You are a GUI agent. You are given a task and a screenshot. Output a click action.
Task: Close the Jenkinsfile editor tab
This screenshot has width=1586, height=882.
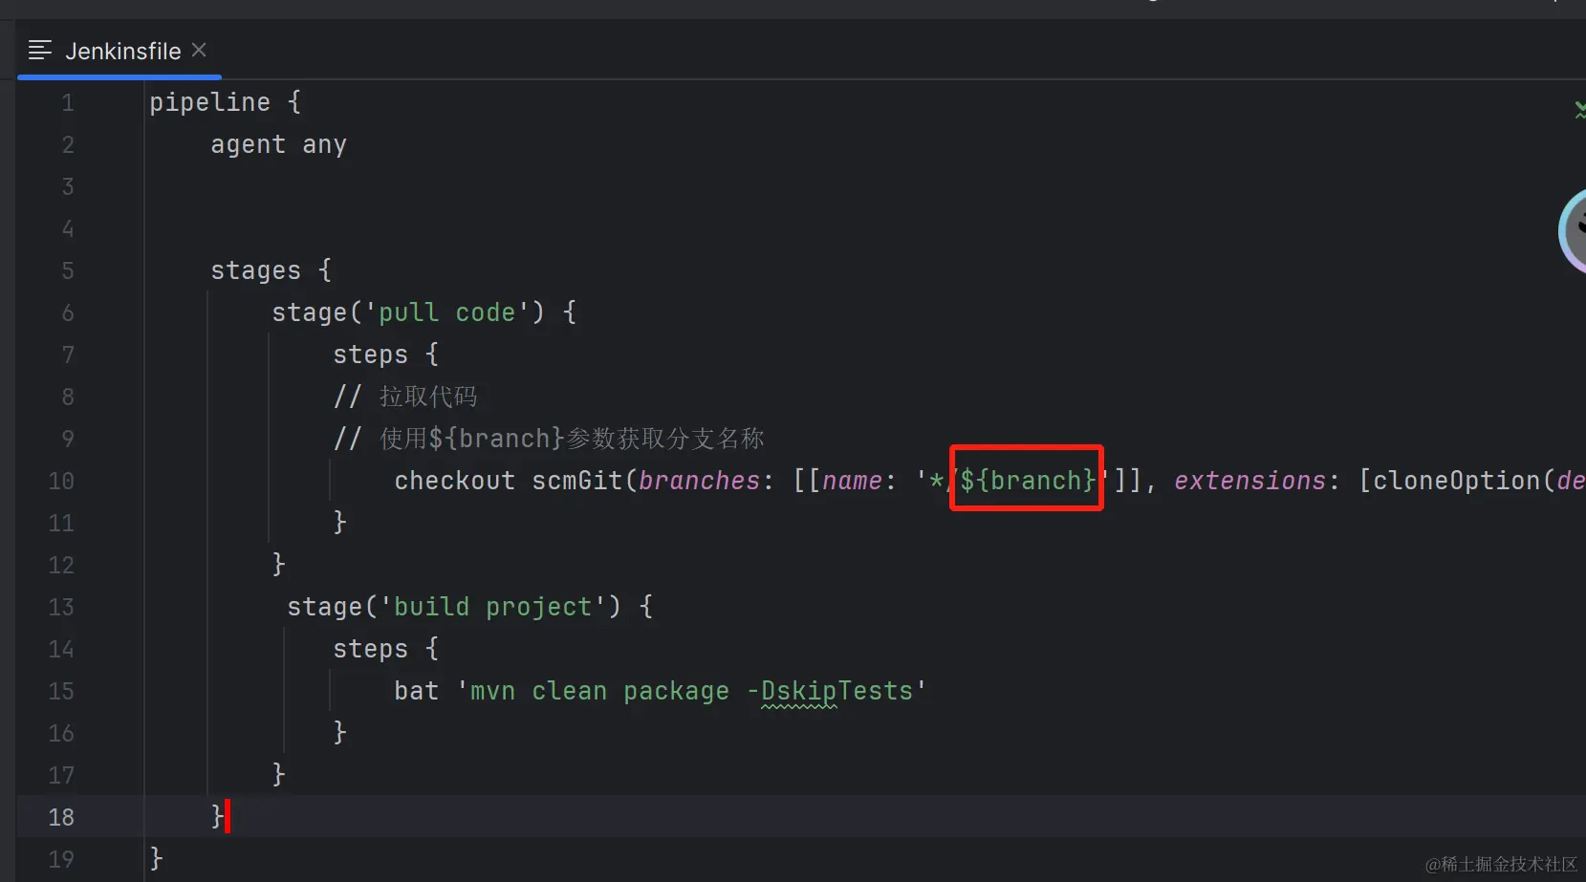tap(199, 50)
